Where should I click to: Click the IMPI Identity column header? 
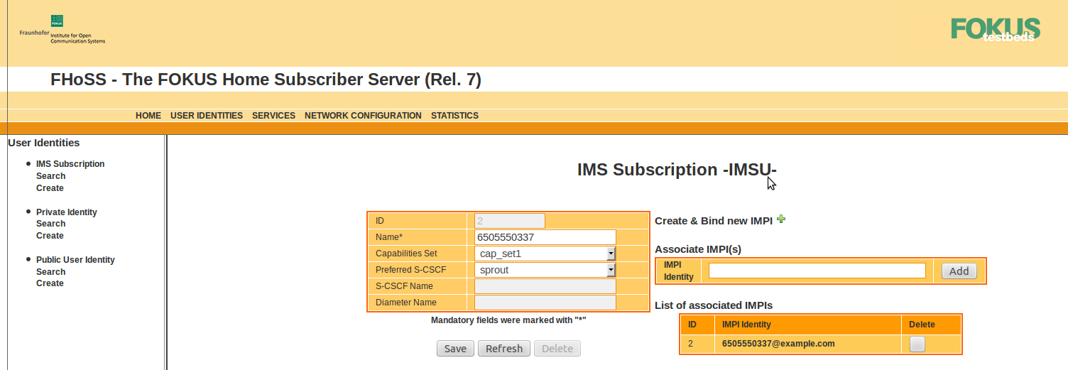(746, 325)
